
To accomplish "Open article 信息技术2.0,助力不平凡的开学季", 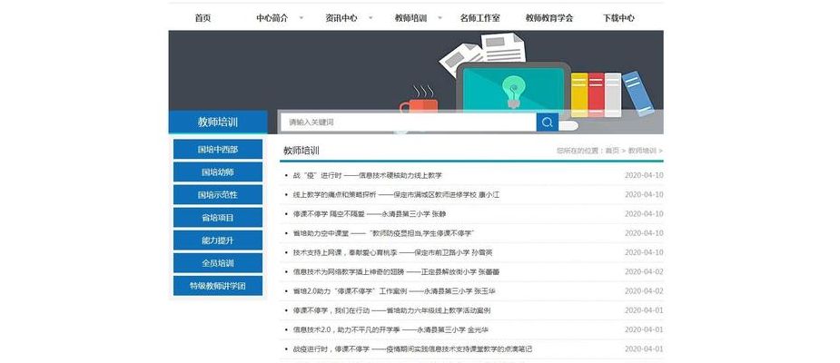I will tap(390, 329).
